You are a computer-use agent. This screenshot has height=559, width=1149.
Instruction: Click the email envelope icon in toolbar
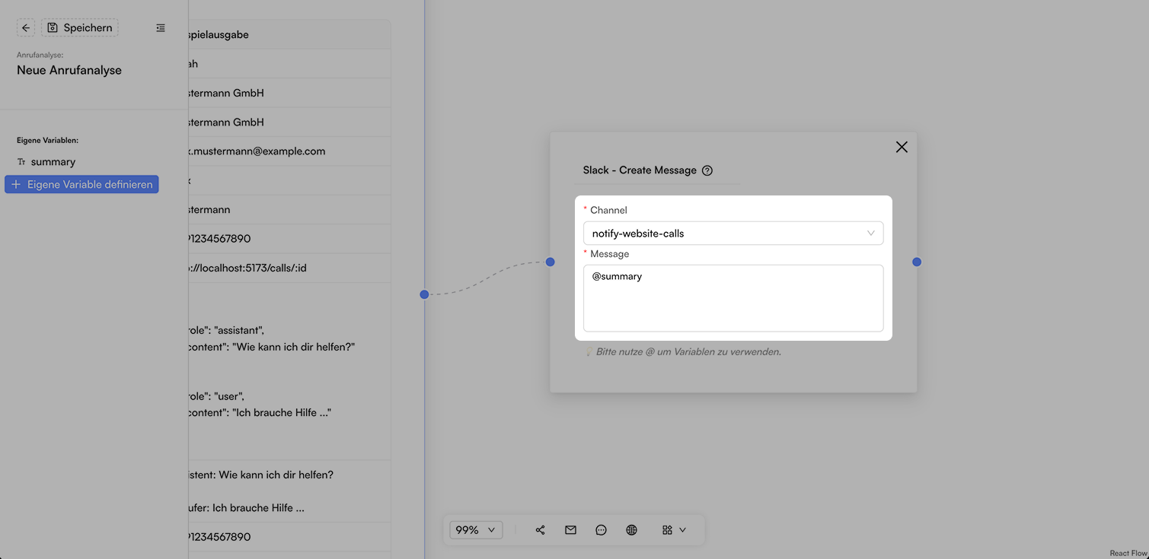coord(570,530)
